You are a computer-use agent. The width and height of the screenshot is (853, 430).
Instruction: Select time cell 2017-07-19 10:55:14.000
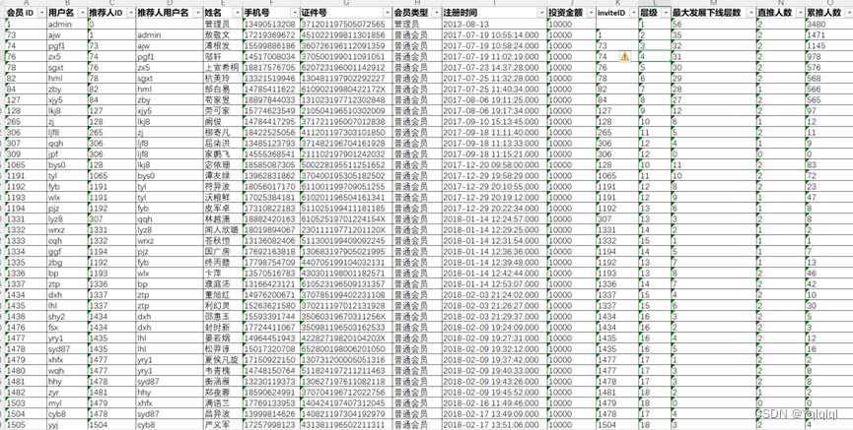click(x=494, y=34)
